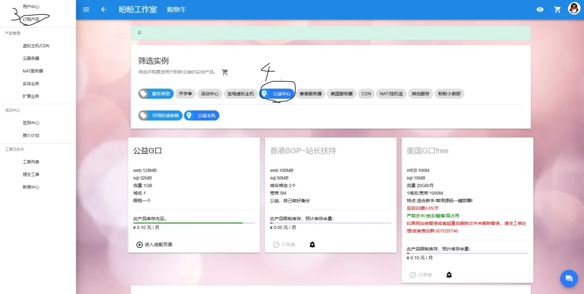Click the 购物车 page title
The image size is (584, 294).
[x=177, y=9]
